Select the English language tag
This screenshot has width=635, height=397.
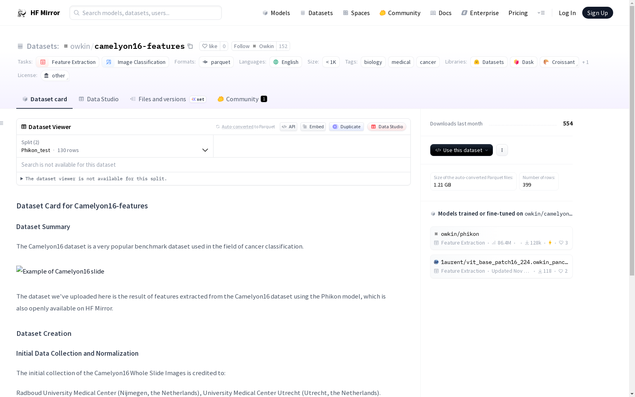[x=286, y=62]
